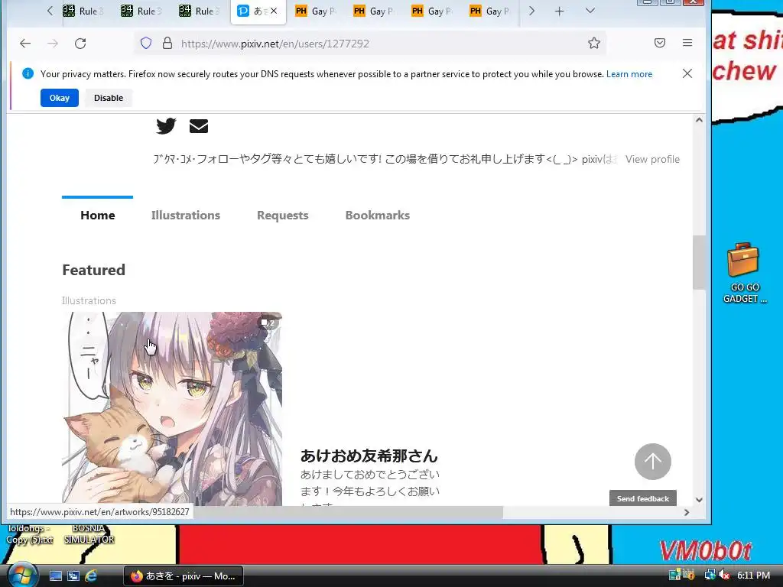Viewport: 783px width, 587px height.
Task: Select the Home tab
Action: point(97,215)
